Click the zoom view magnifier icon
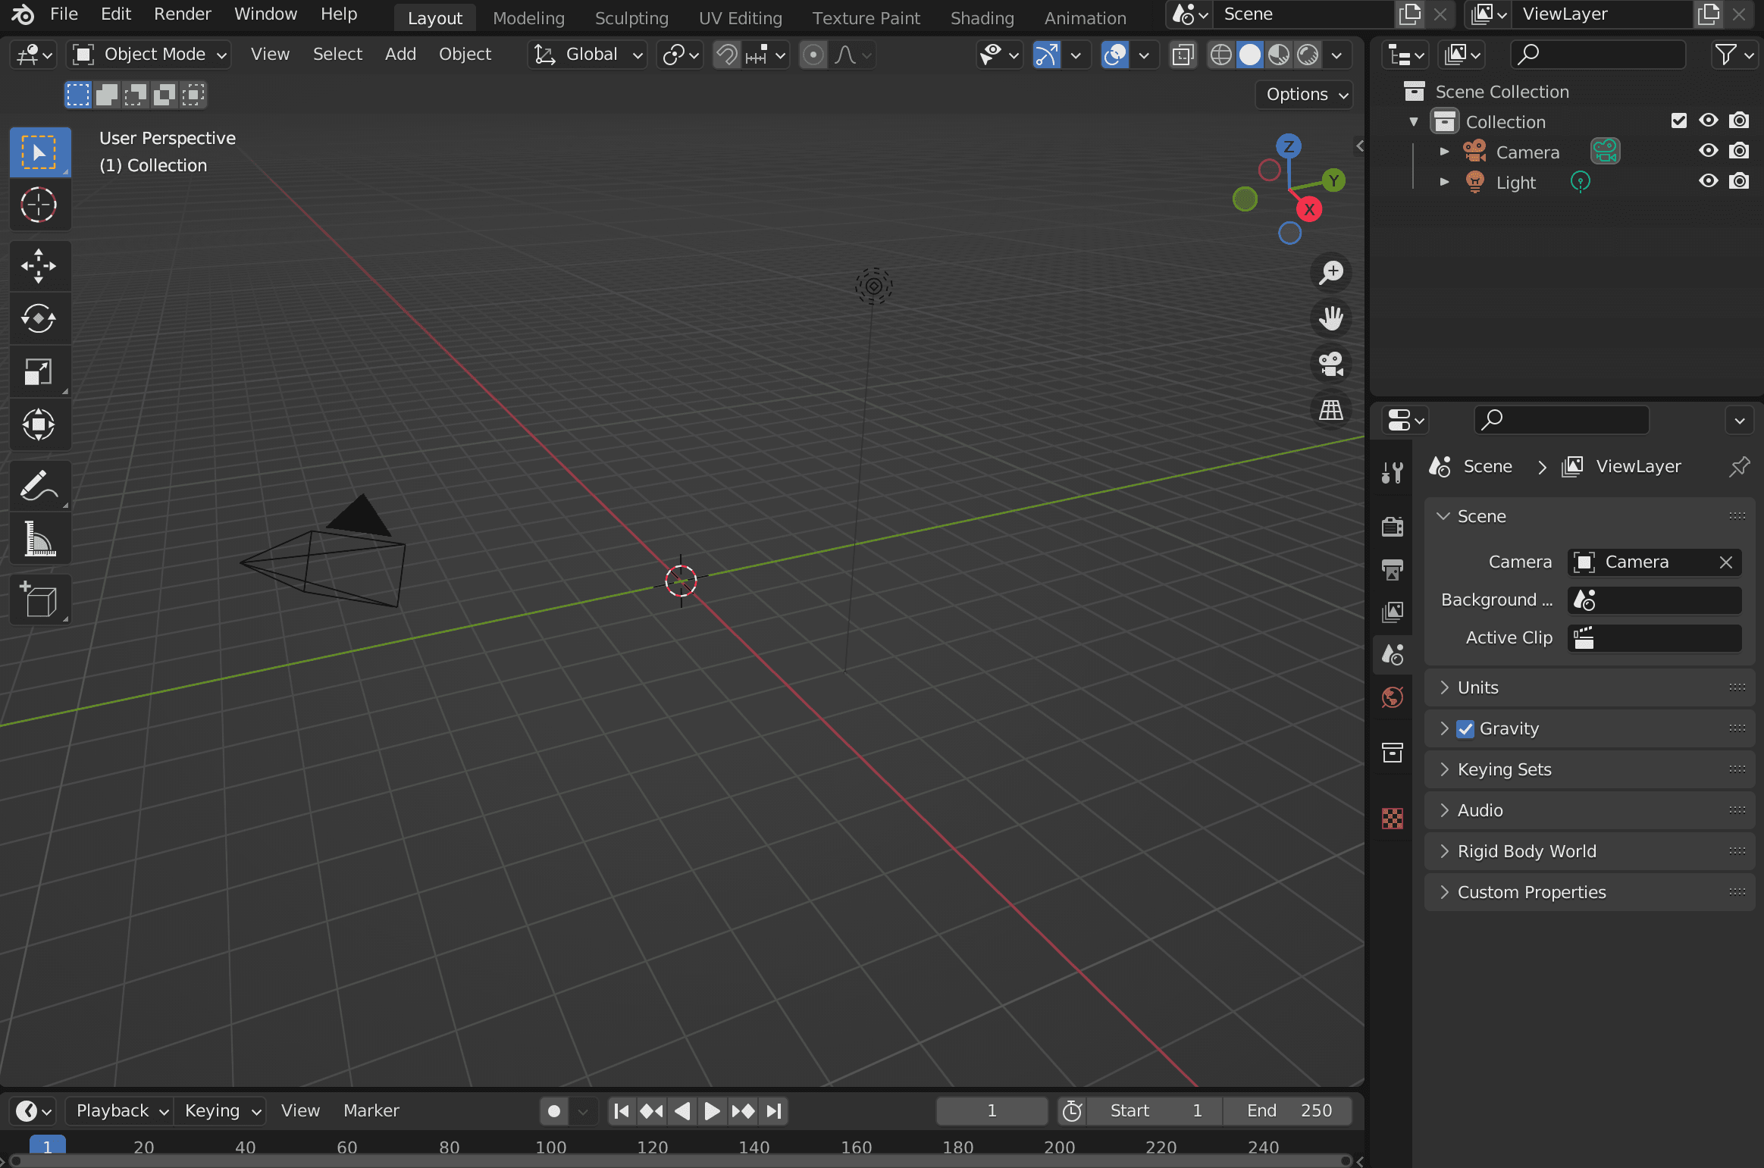Screen dimensions: 1764x1168 pyautogui.click(x=1330, y=272)
